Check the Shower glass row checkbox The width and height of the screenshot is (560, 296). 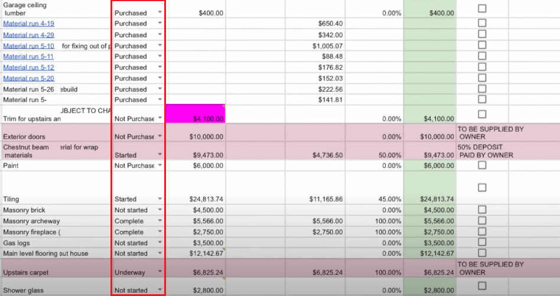[x=482, y=286]
